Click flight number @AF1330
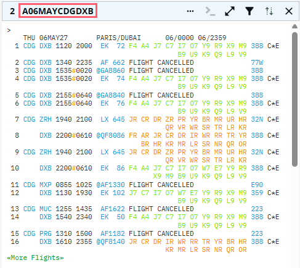Viewport: 300px width, 268px height. (x=110, y=185)
